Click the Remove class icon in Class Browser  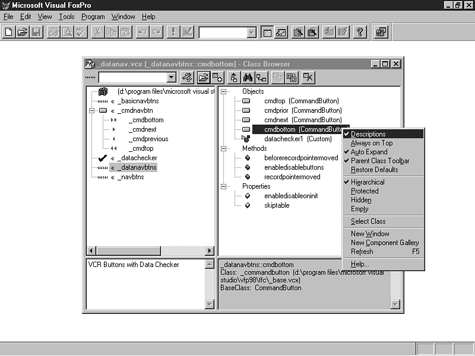(308, 77)
